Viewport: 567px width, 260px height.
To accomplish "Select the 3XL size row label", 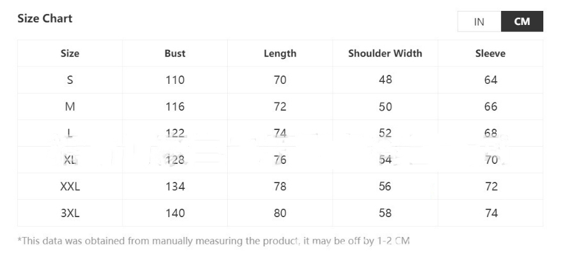I will tap(70, 213).
